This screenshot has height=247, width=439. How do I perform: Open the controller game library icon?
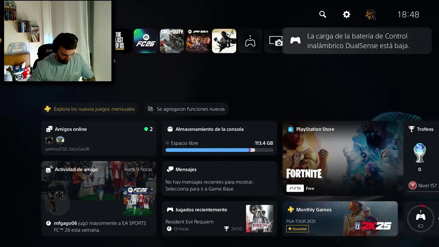tap(250, 42)
